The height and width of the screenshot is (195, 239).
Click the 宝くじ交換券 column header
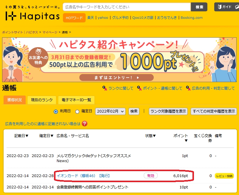point(203,138)
